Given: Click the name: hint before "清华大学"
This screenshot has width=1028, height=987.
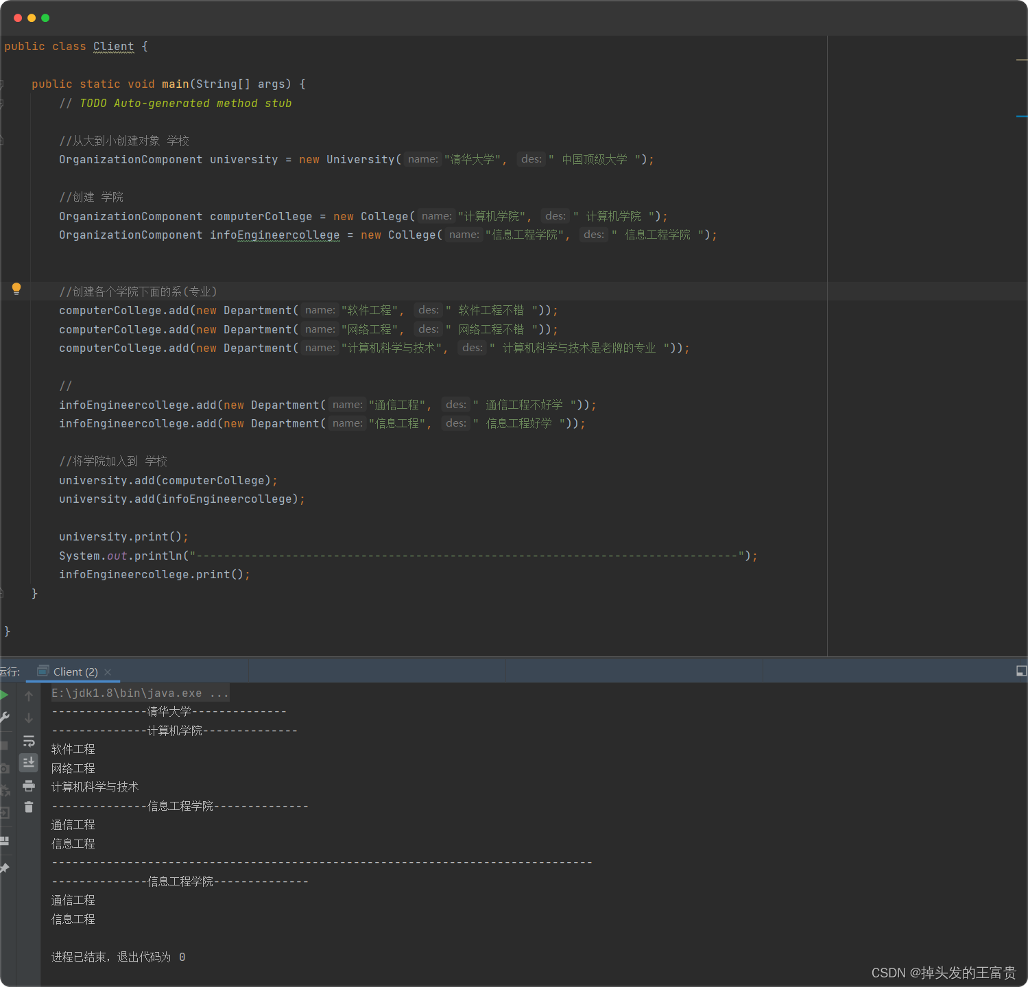Looking at the screenshot, I should coord(422,159).
